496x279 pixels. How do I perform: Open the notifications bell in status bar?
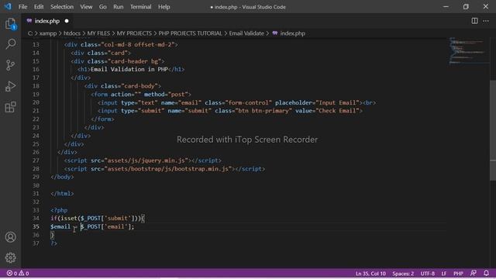[486, 273]
